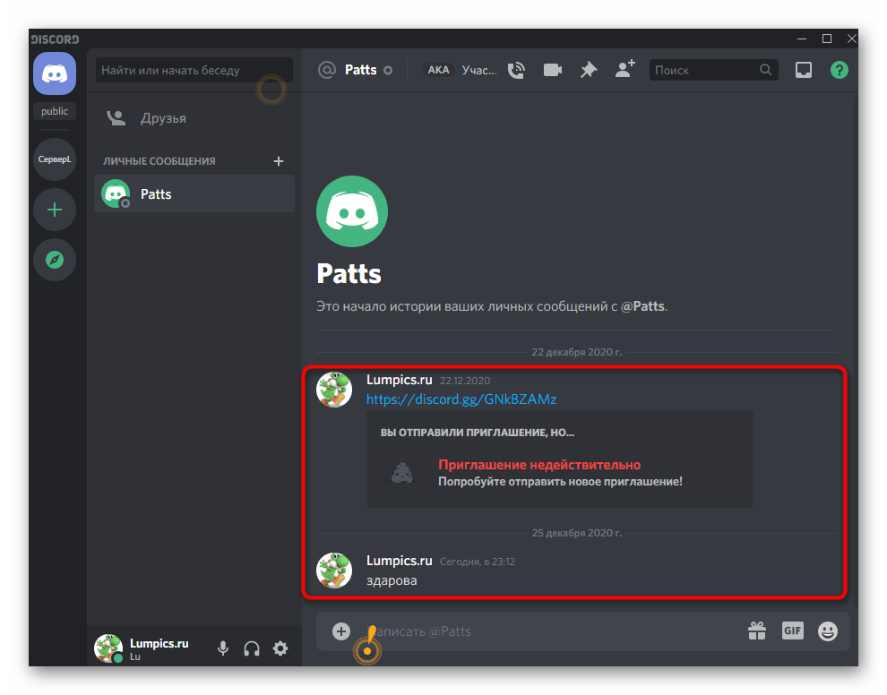Open the emoji picker
The image size is (887, 695).
[x=828, y=631]
